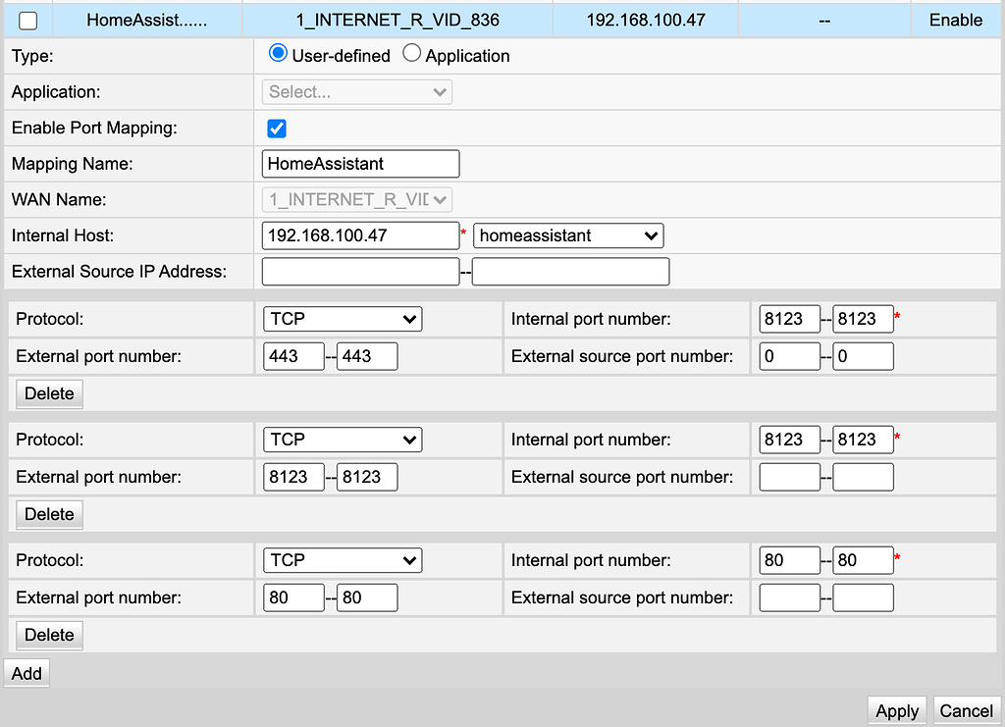Open the third Protocol dropdown

click(342, 560)
